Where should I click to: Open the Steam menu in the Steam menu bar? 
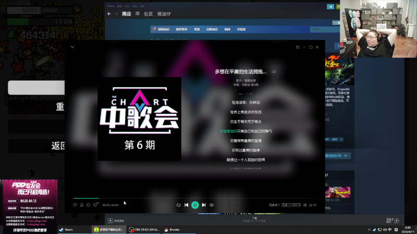[111, 6]
